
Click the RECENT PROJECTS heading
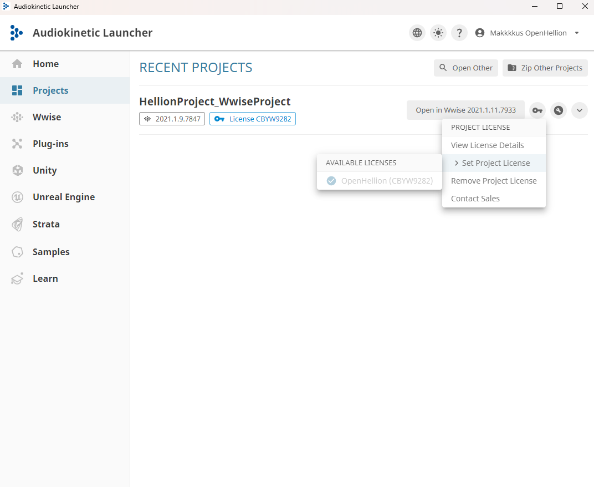(x=196, y=68)
